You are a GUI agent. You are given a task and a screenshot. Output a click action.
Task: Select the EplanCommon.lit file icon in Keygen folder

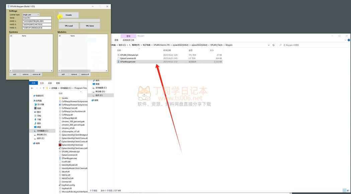click(x=118, y=58)
